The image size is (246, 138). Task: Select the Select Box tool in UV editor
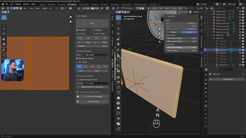4,18
